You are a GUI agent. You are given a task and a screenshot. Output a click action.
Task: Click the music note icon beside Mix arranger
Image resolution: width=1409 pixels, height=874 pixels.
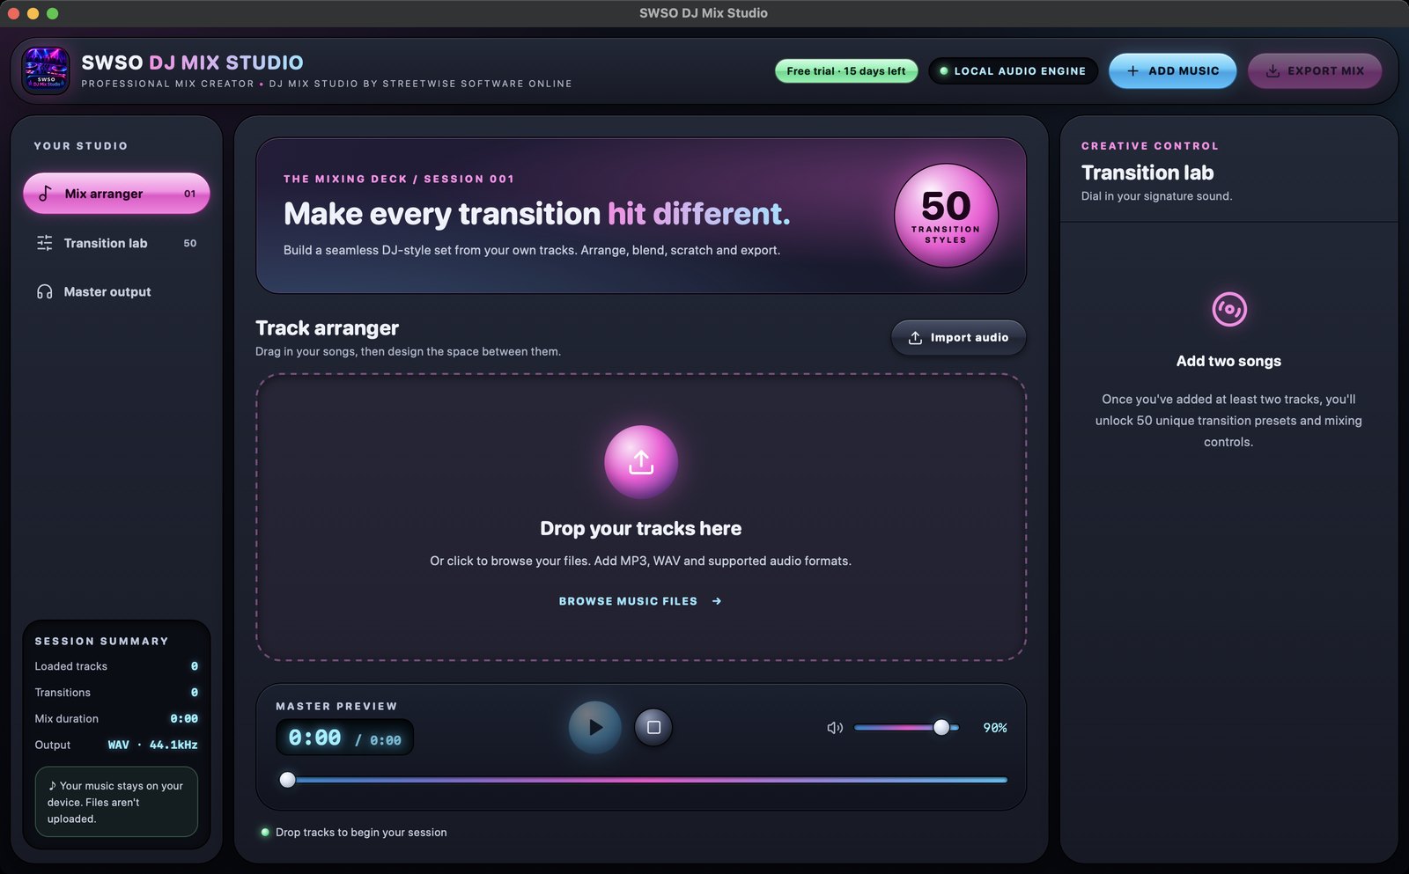[x=45, y=194]
